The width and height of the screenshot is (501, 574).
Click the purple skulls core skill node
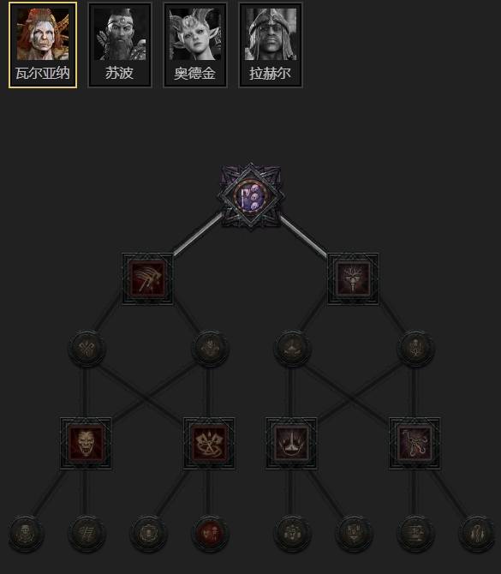point(251,197)
